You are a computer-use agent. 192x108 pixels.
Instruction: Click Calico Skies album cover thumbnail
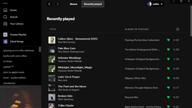click(52, 40)
